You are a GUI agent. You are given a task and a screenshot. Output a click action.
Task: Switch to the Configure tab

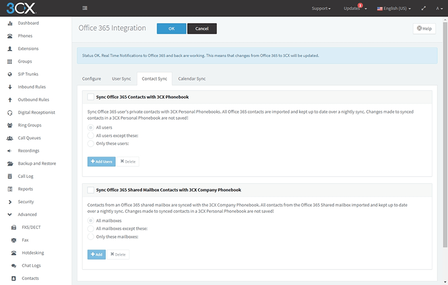point(91,79)
